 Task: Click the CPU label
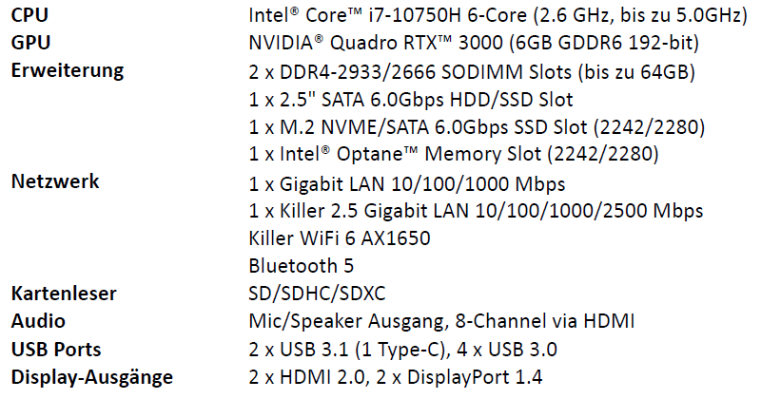[29, 15]
